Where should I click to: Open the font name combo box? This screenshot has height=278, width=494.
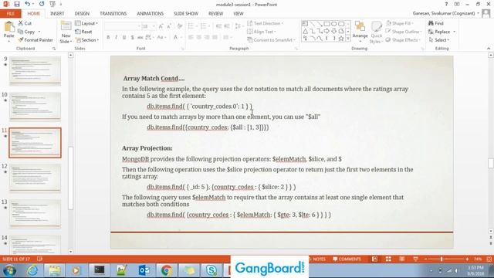click(122, 26)
